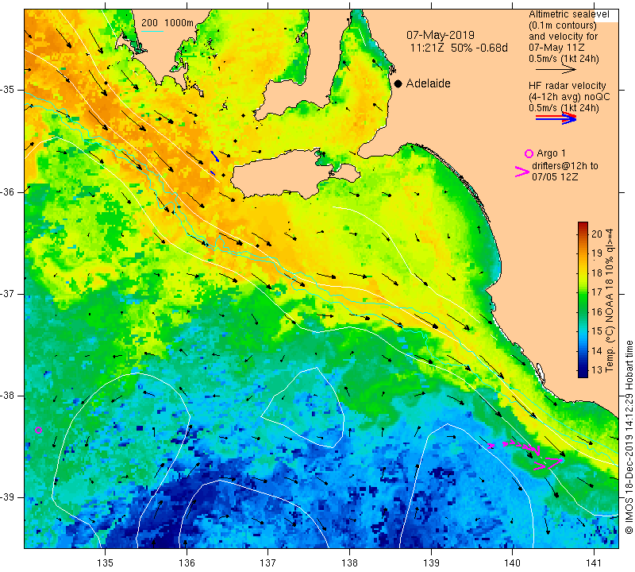Click the '(4-12h avg) noQC' legend text
The image size is (635, 572).
pyautogui.click(x=569, y=97)
